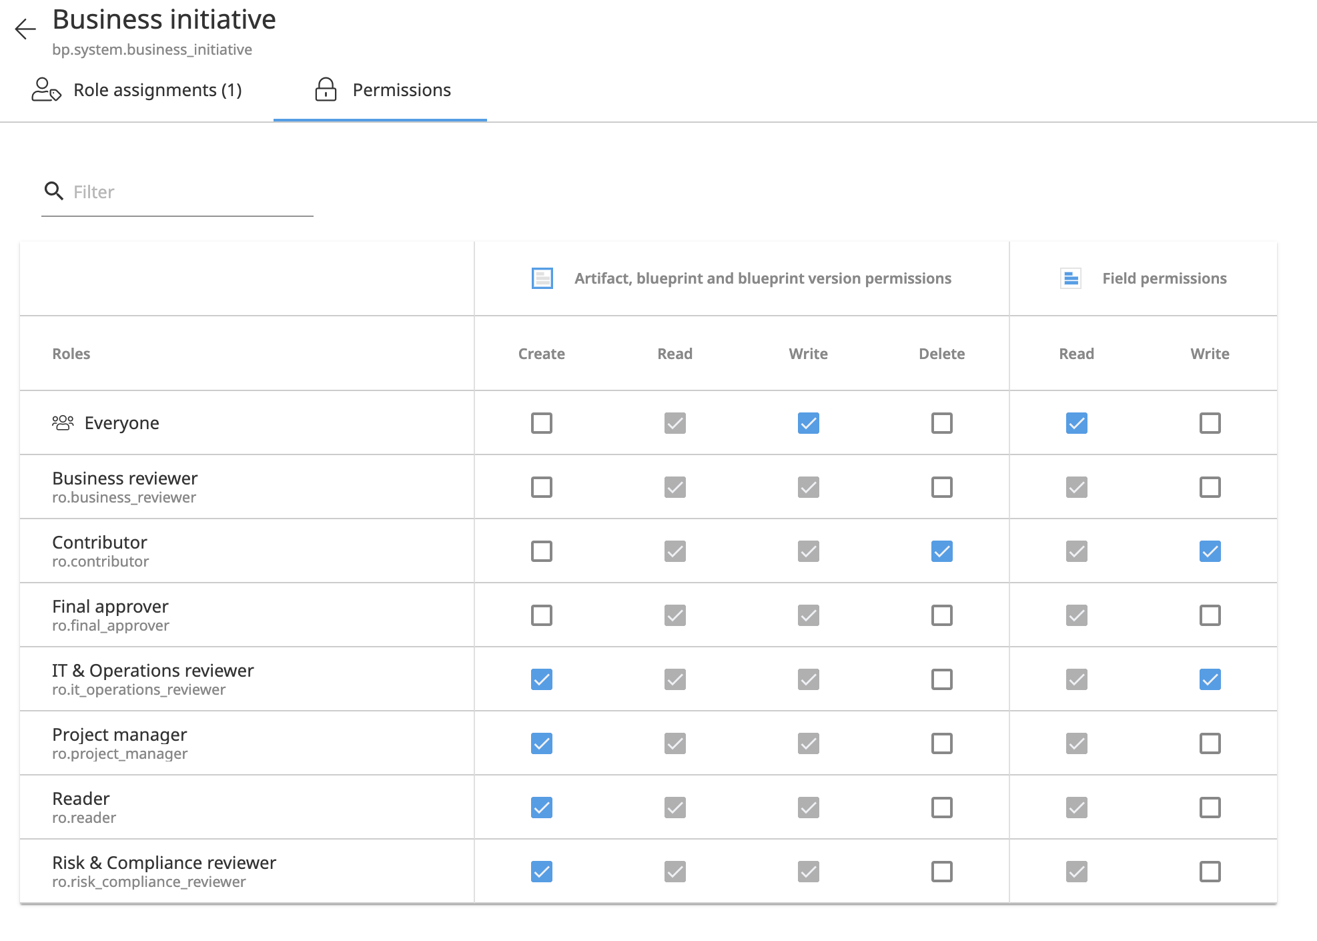The width and height of the screenshot is (1317, 941).
Task: Click the Business initiative page title
Action: pos(164,20)
